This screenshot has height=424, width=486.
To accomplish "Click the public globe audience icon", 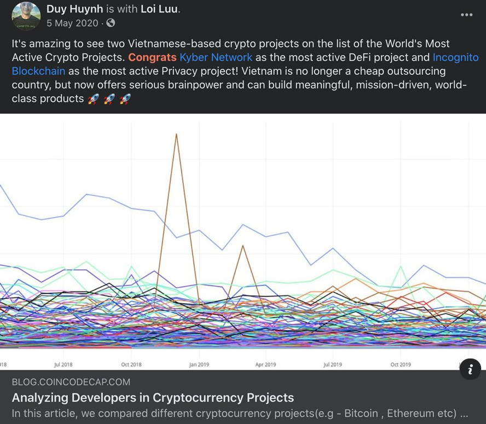I will pos(111,23).
